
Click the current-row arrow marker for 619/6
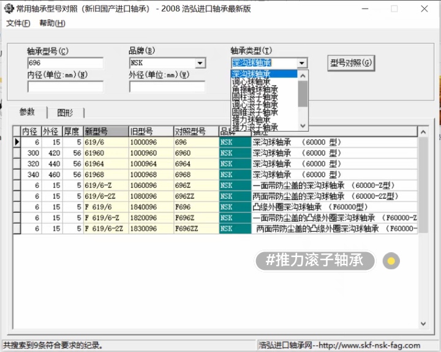pos(17,142)
